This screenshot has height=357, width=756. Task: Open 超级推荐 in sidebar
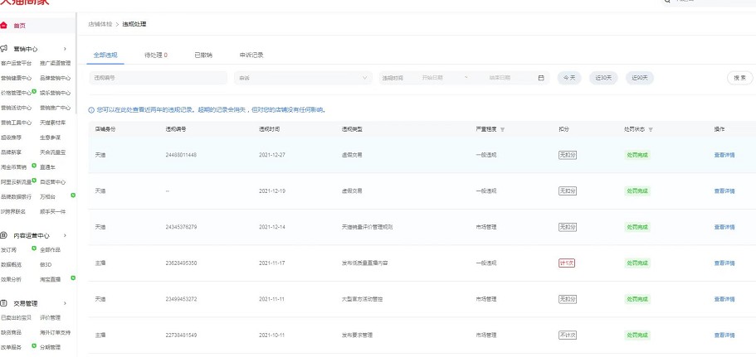coord(11,137)
